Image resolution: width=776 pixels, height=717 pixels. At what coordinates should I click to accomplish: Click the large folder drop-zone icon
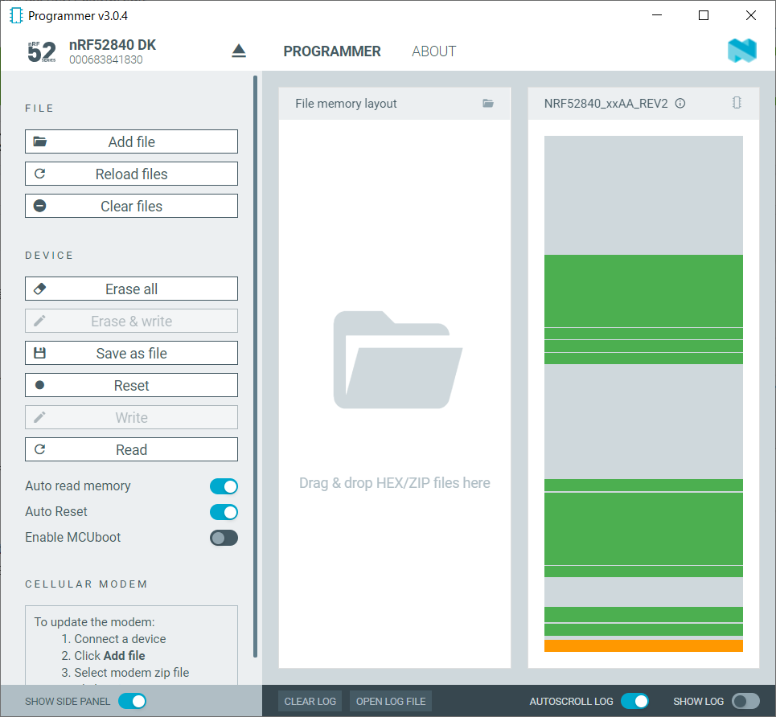click(397, 360)
